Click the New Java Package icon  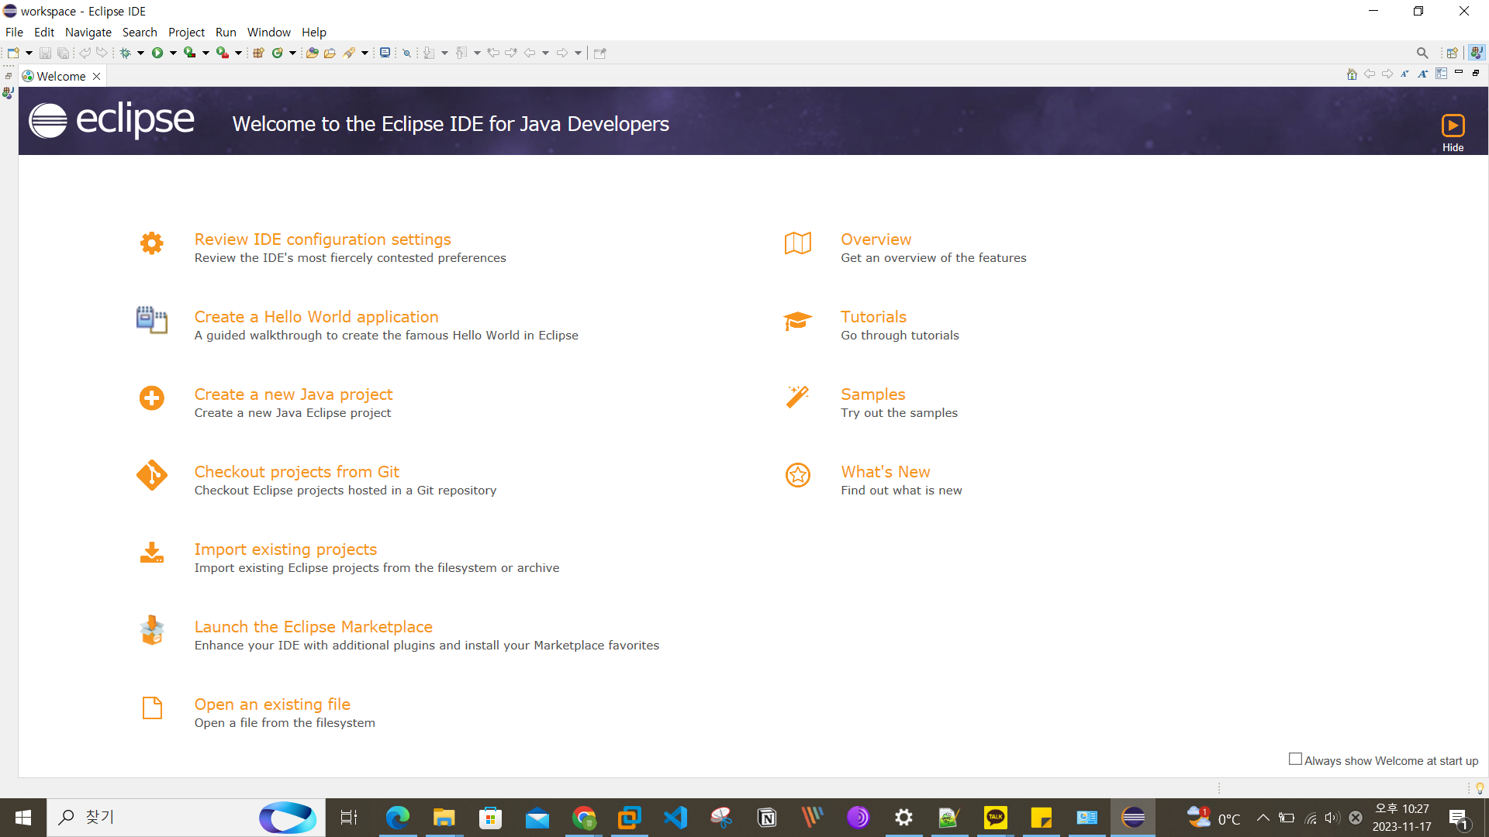click(258, 53)
